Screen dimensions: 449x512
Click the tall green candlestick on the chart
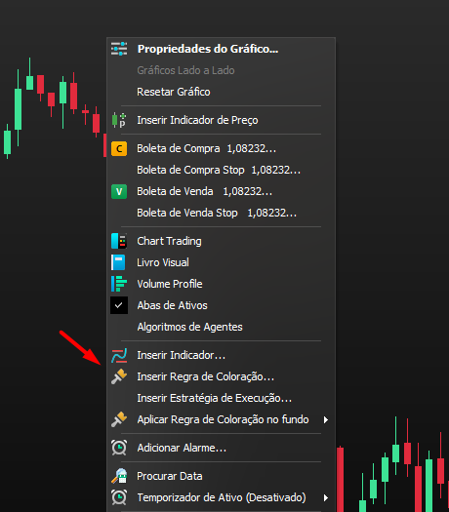(18, 108)
